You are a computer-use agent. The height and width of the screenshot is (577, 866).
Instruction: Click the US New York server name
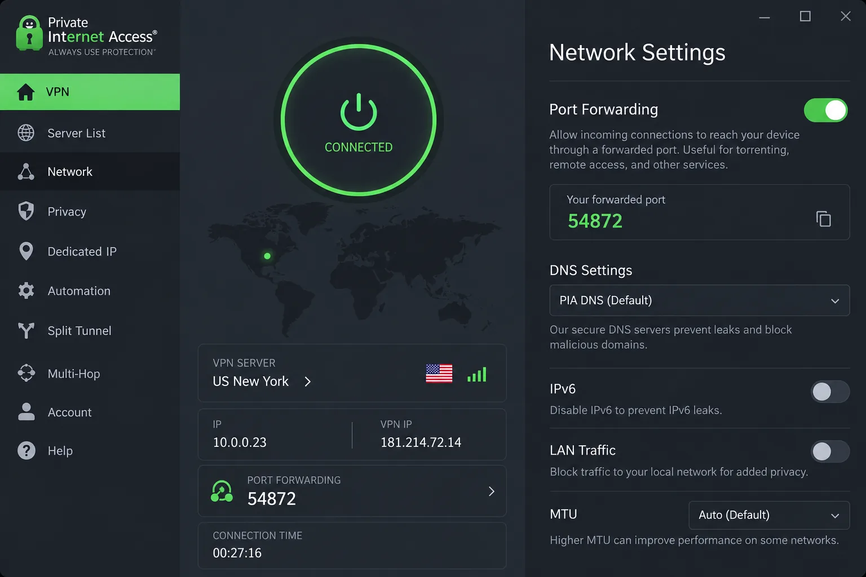point(250,381)
